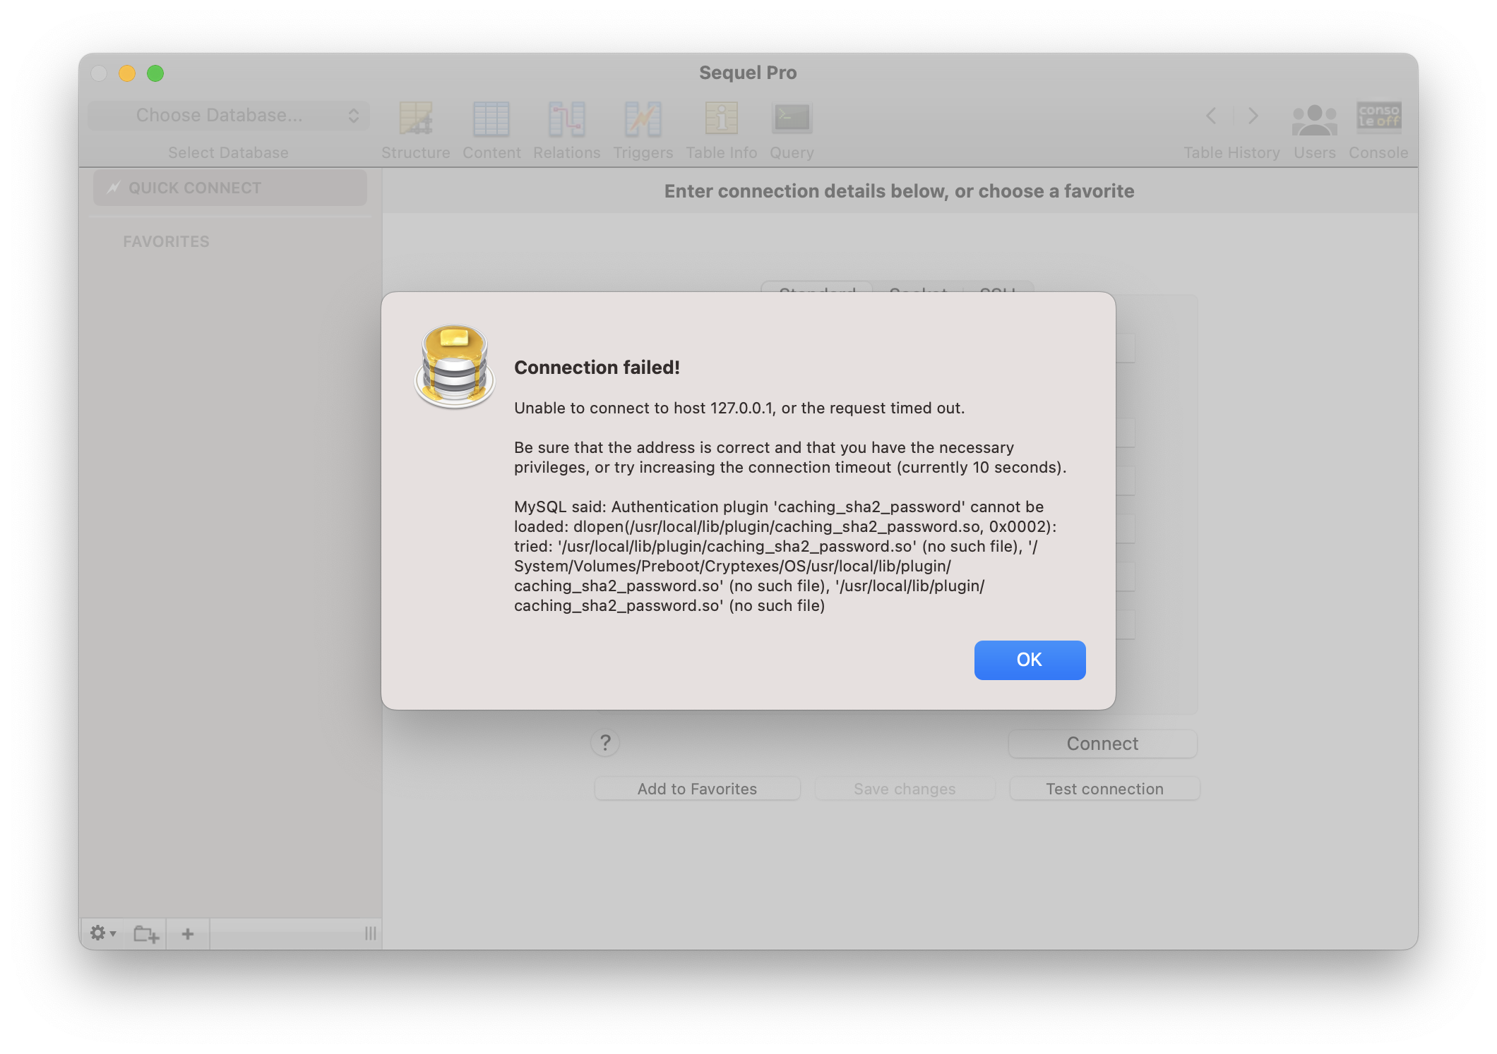Add new favorite with plus button

(x=188, y=934)
